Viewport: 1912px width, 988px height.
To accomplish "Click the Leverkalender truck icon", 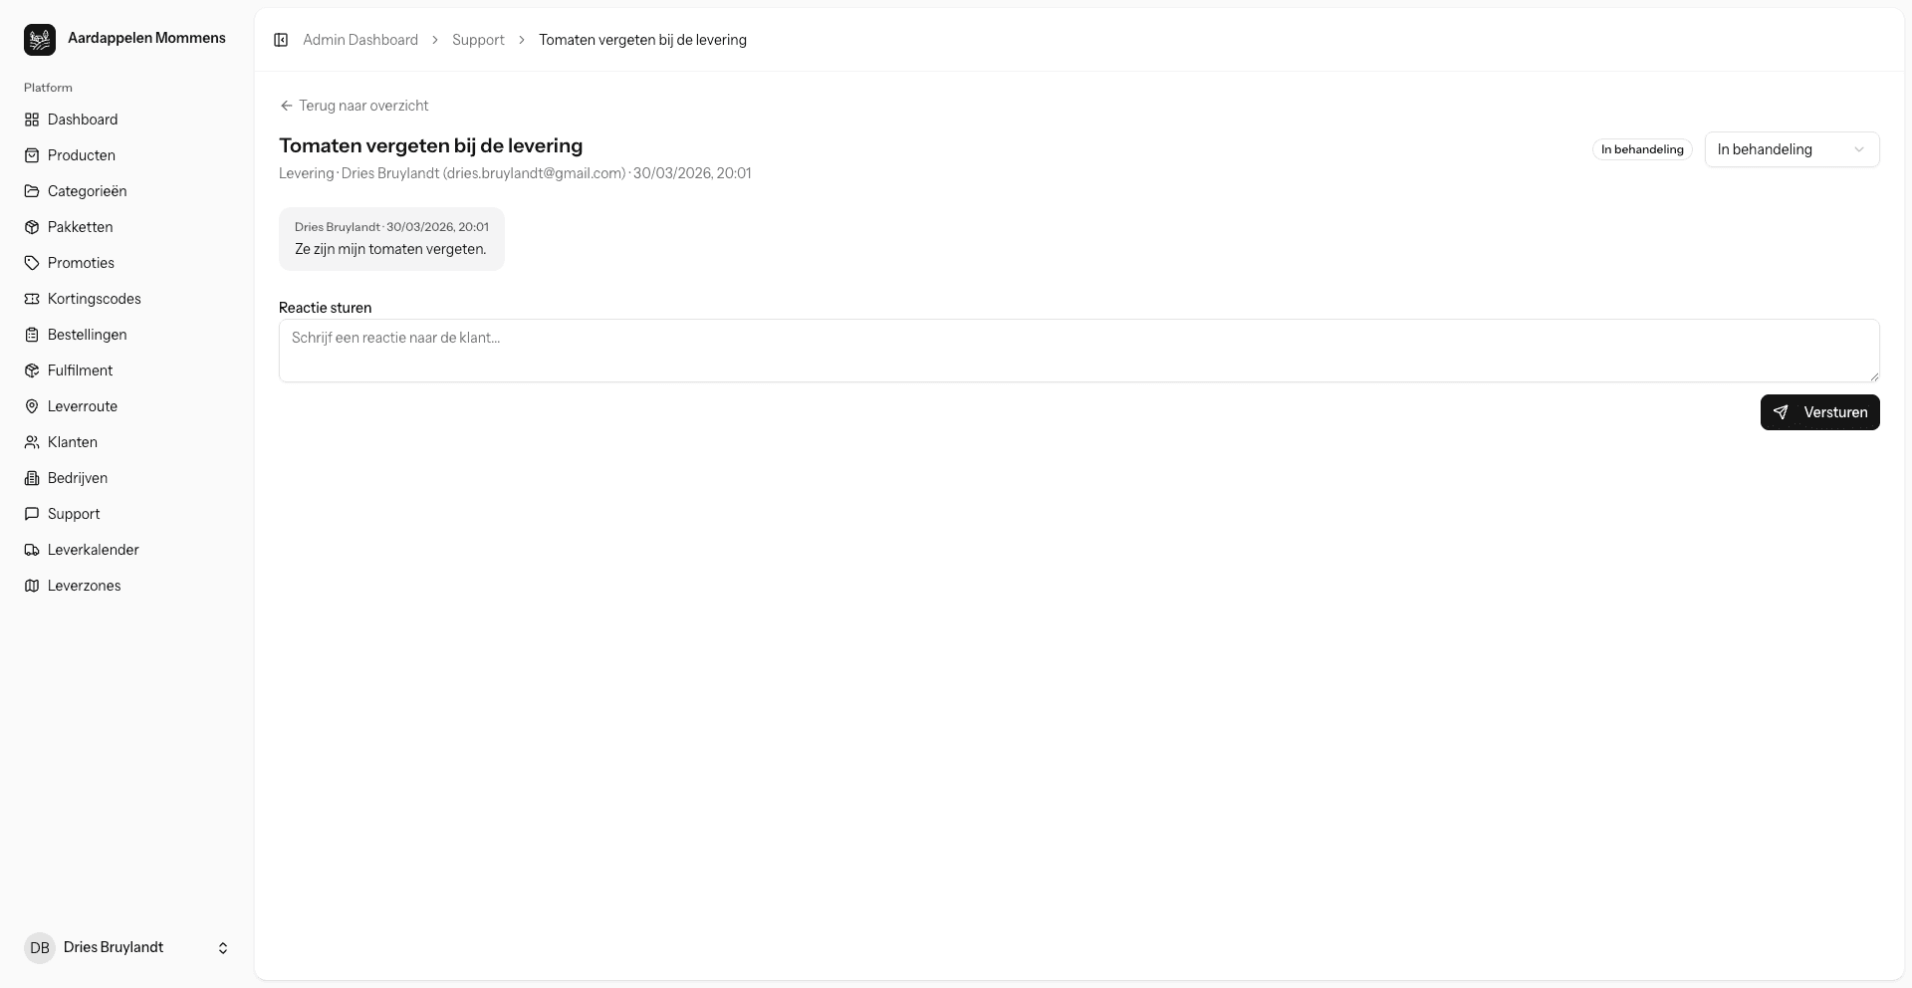I will [32, 550].
